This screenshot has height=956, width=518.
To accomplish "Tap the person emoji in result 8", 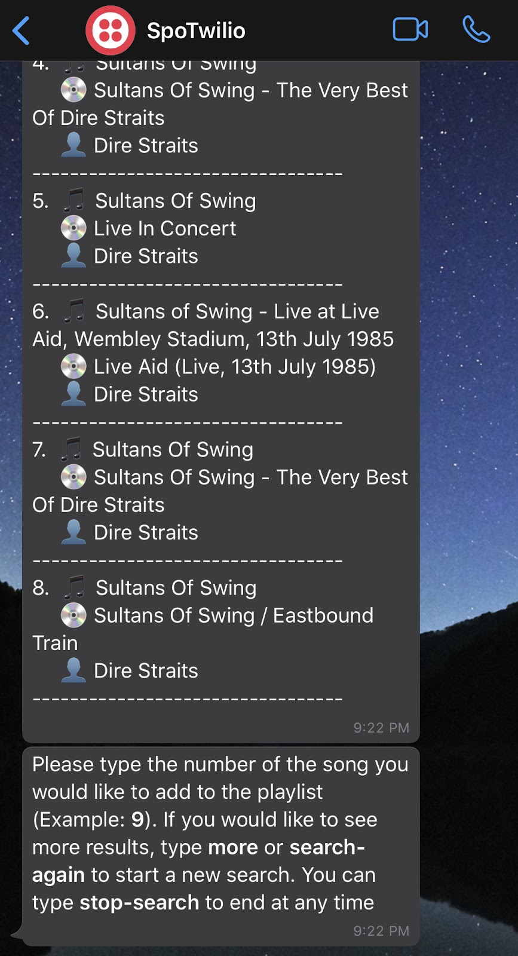I will [73, 670].
